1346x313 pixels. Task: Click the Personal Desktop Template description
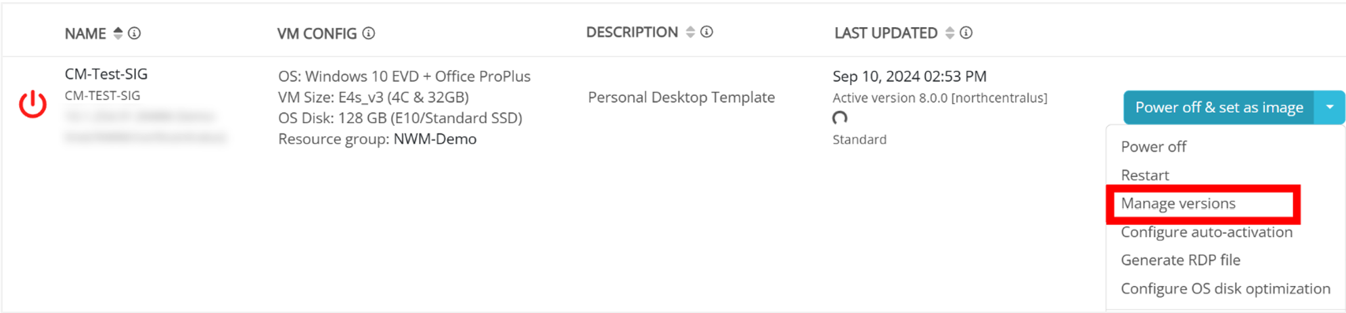tap(681, 97)
